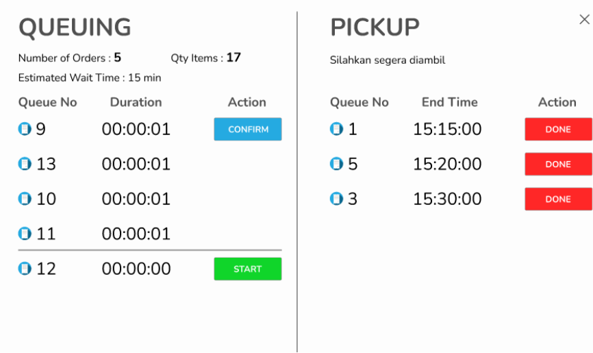Close the queue panel with X
Image resolution: width=593 pixels, height=353 pixels.
click(x=584, y=20)
